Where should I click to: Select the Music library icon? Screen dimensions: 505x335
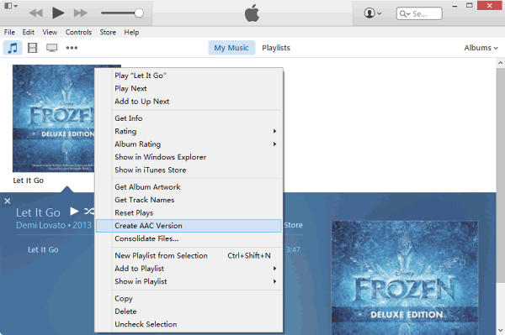click(13, 48)
